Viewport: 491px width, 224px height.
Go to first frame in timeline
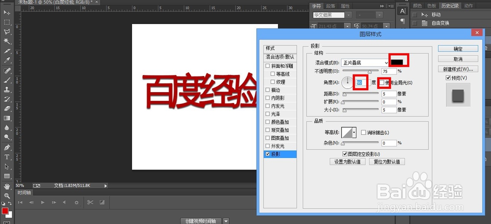pos(20,202)
